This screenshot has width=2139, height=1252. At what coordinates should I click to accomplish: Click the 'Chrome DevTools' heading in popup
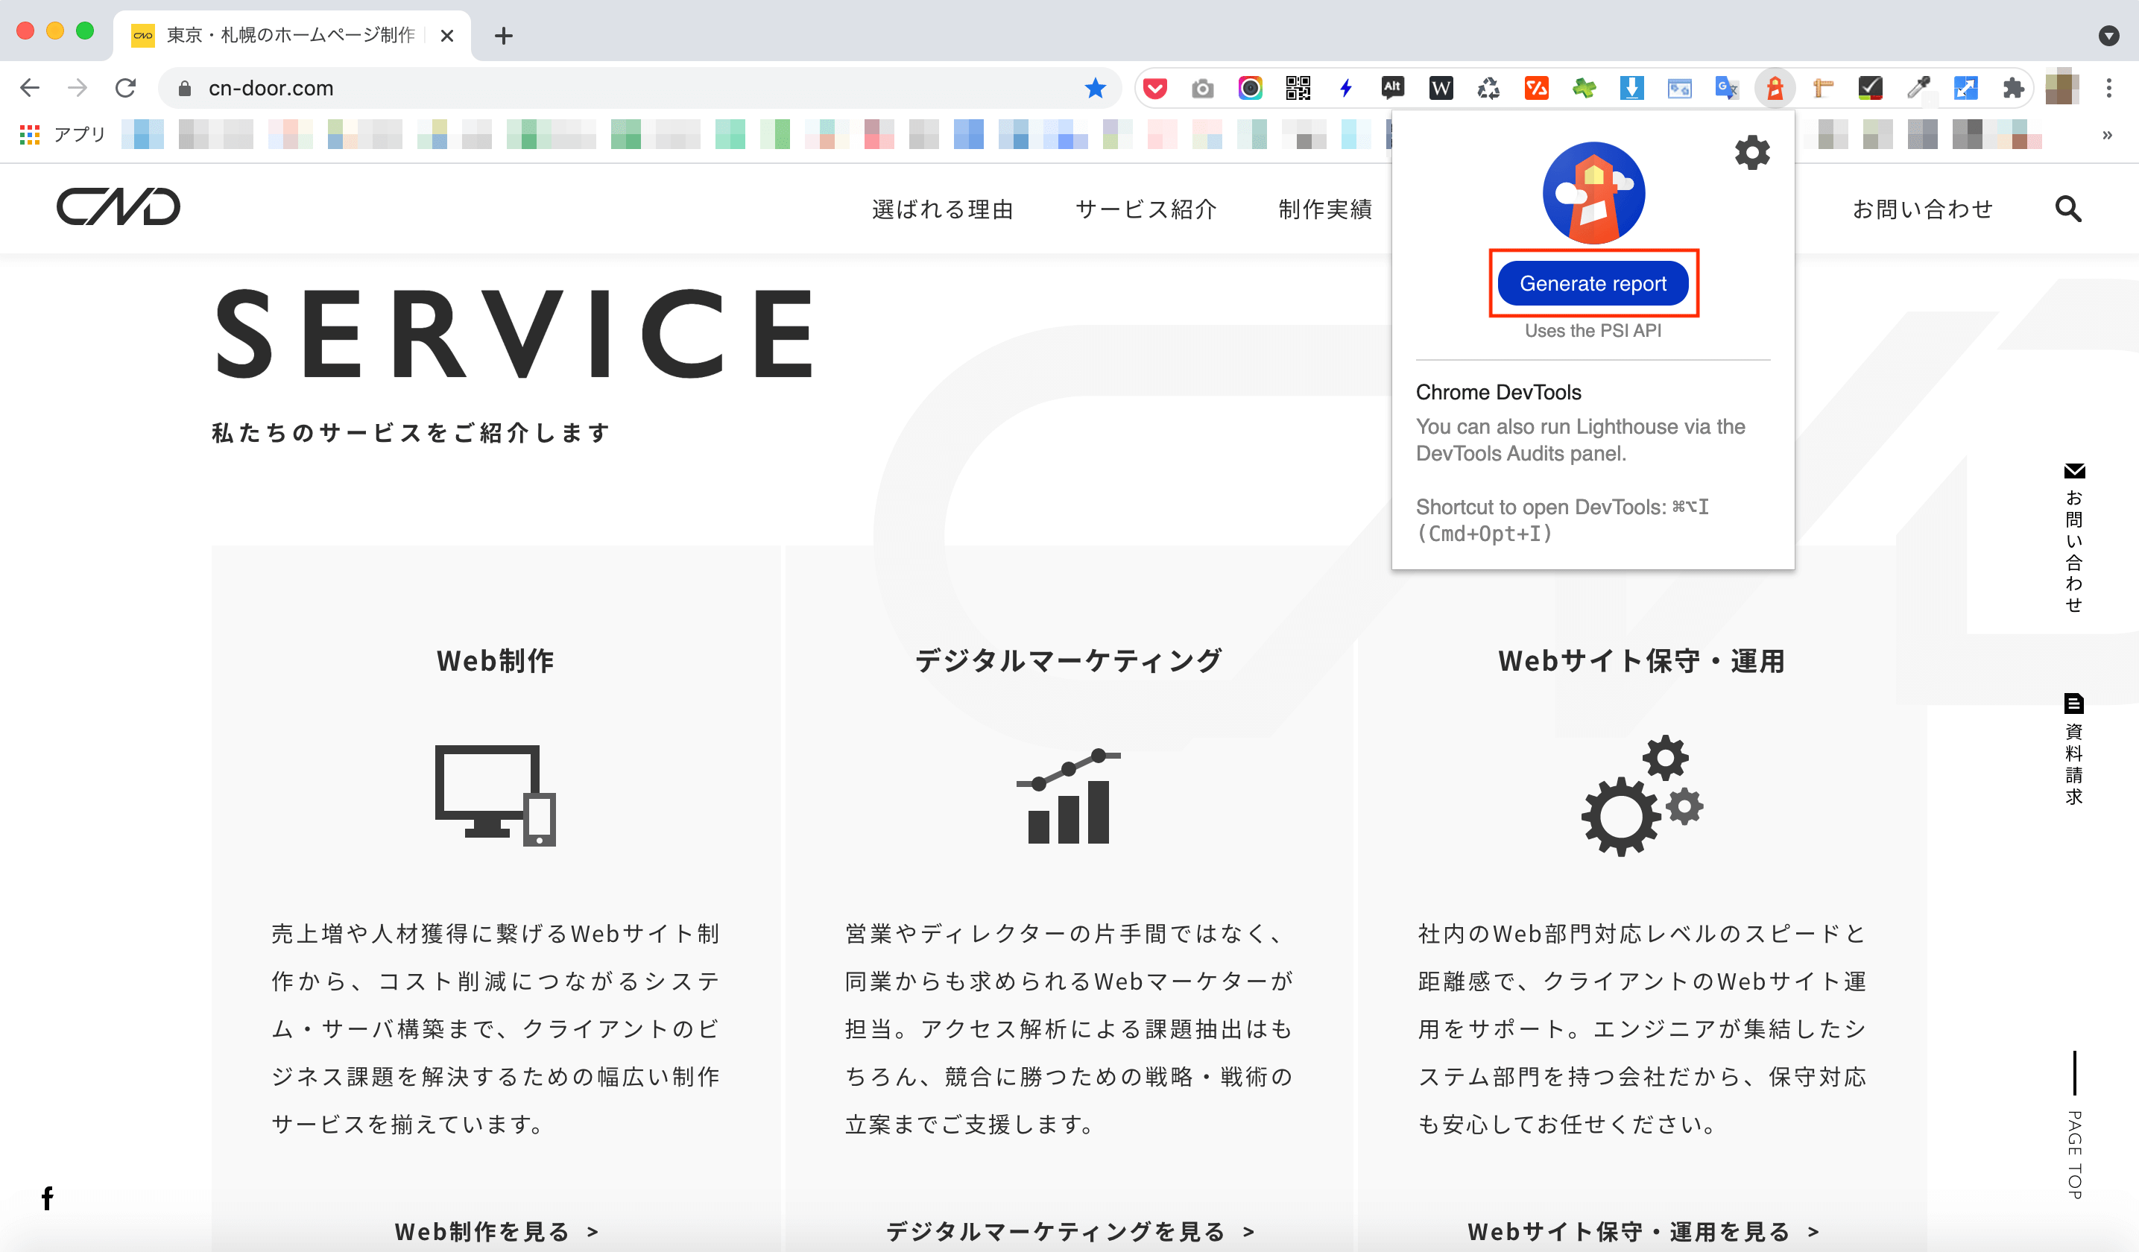1498,392
